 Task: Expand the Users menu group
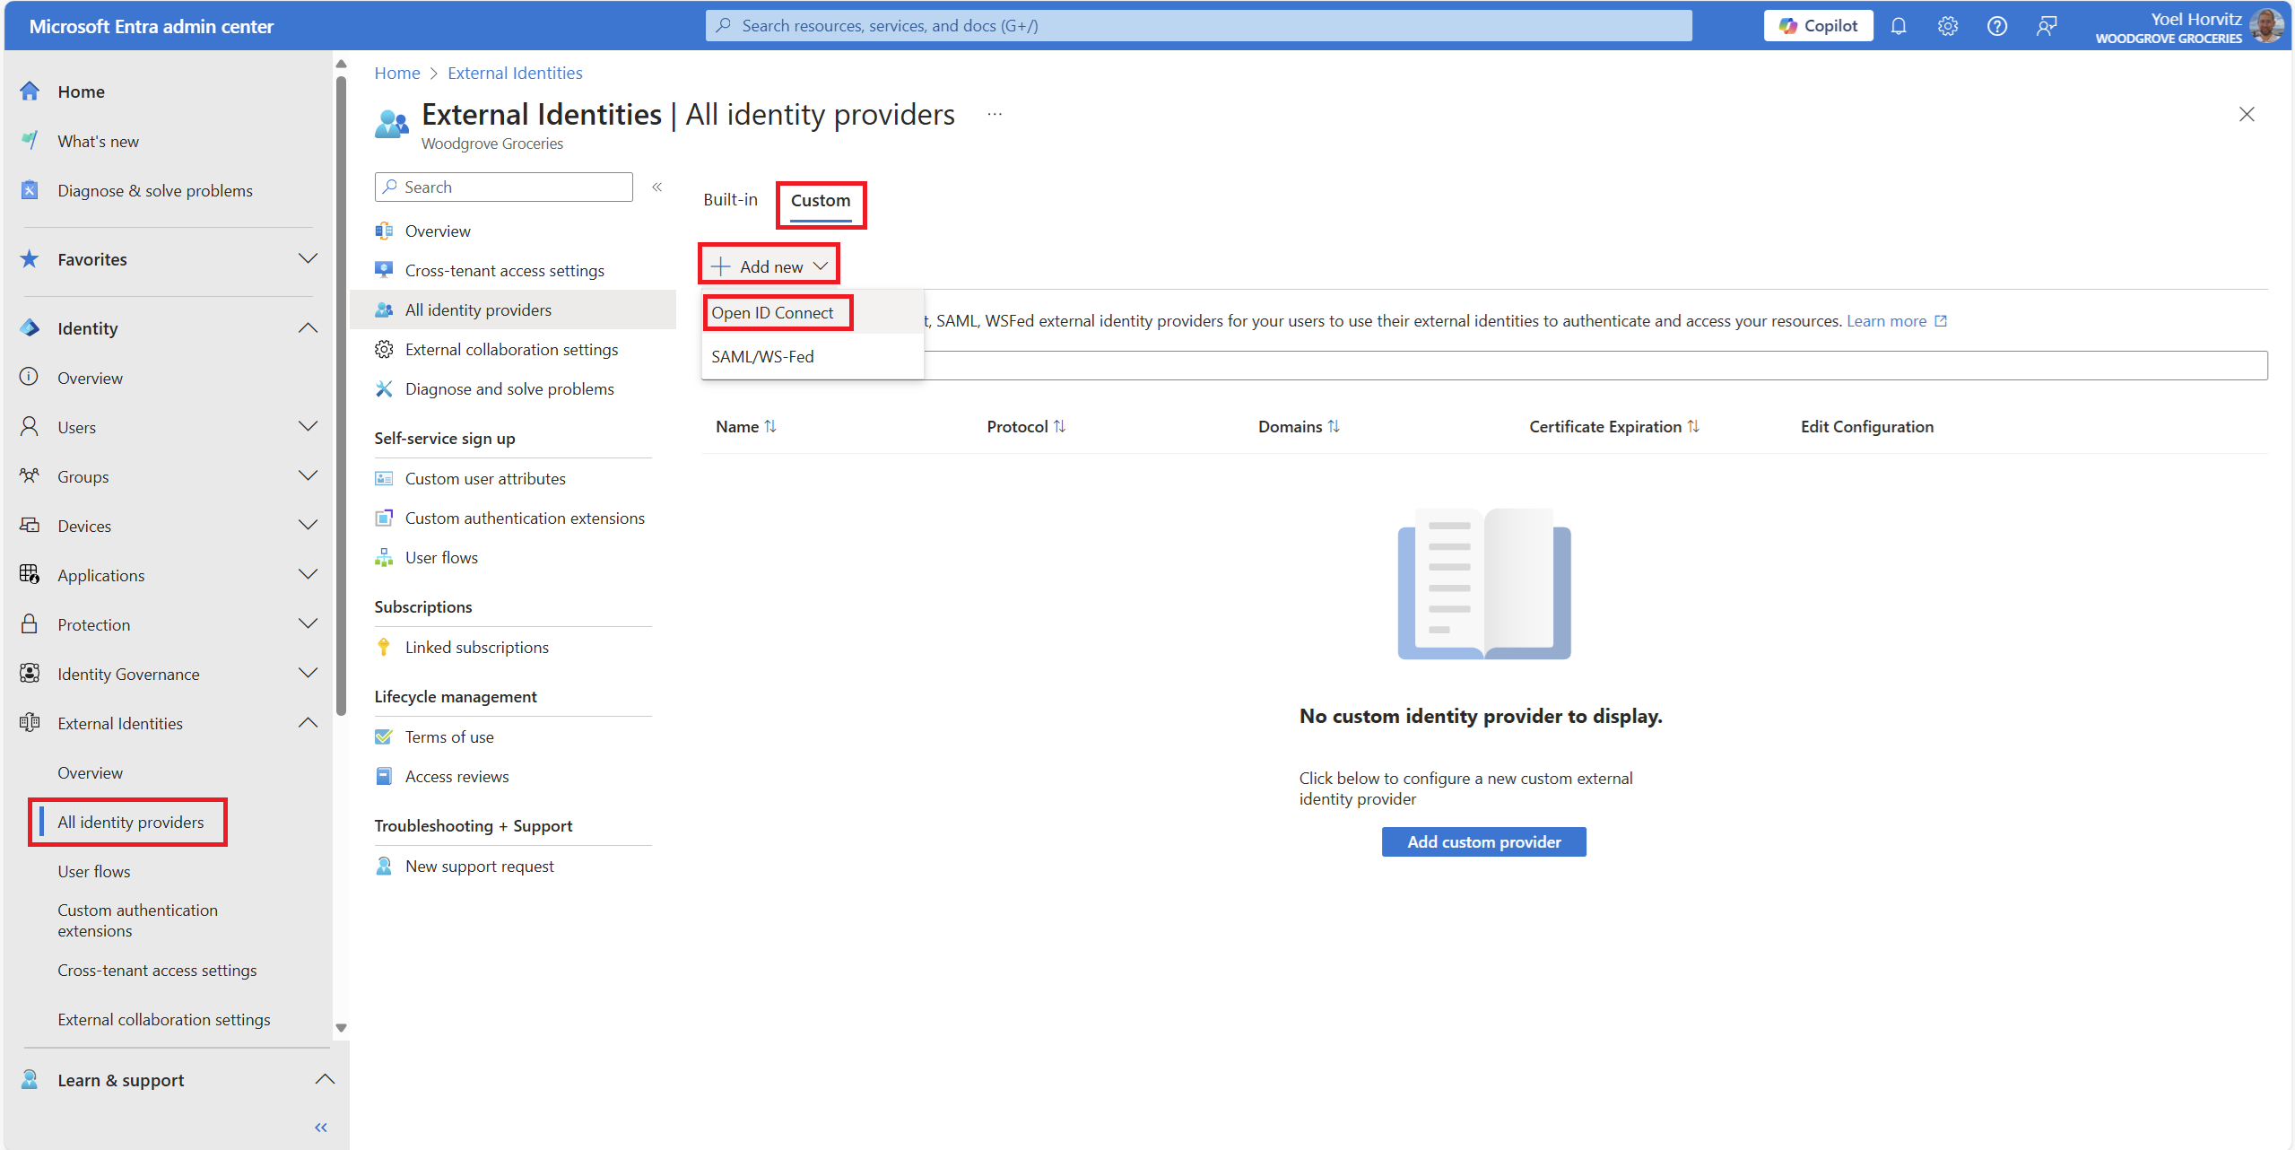308,427
